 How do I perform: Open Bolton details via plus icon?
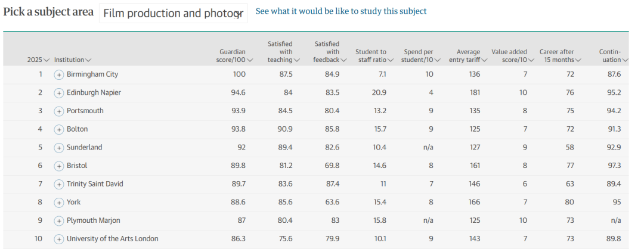pos(58,130)
